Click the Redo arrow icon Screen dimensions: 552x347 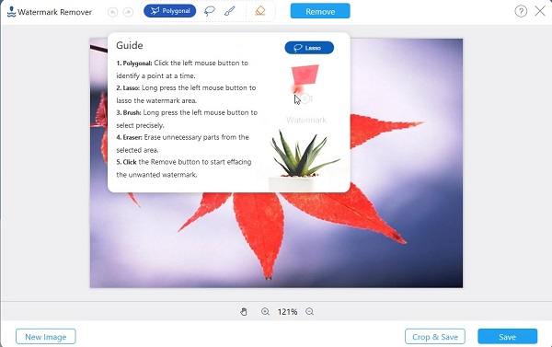point(128,12)
